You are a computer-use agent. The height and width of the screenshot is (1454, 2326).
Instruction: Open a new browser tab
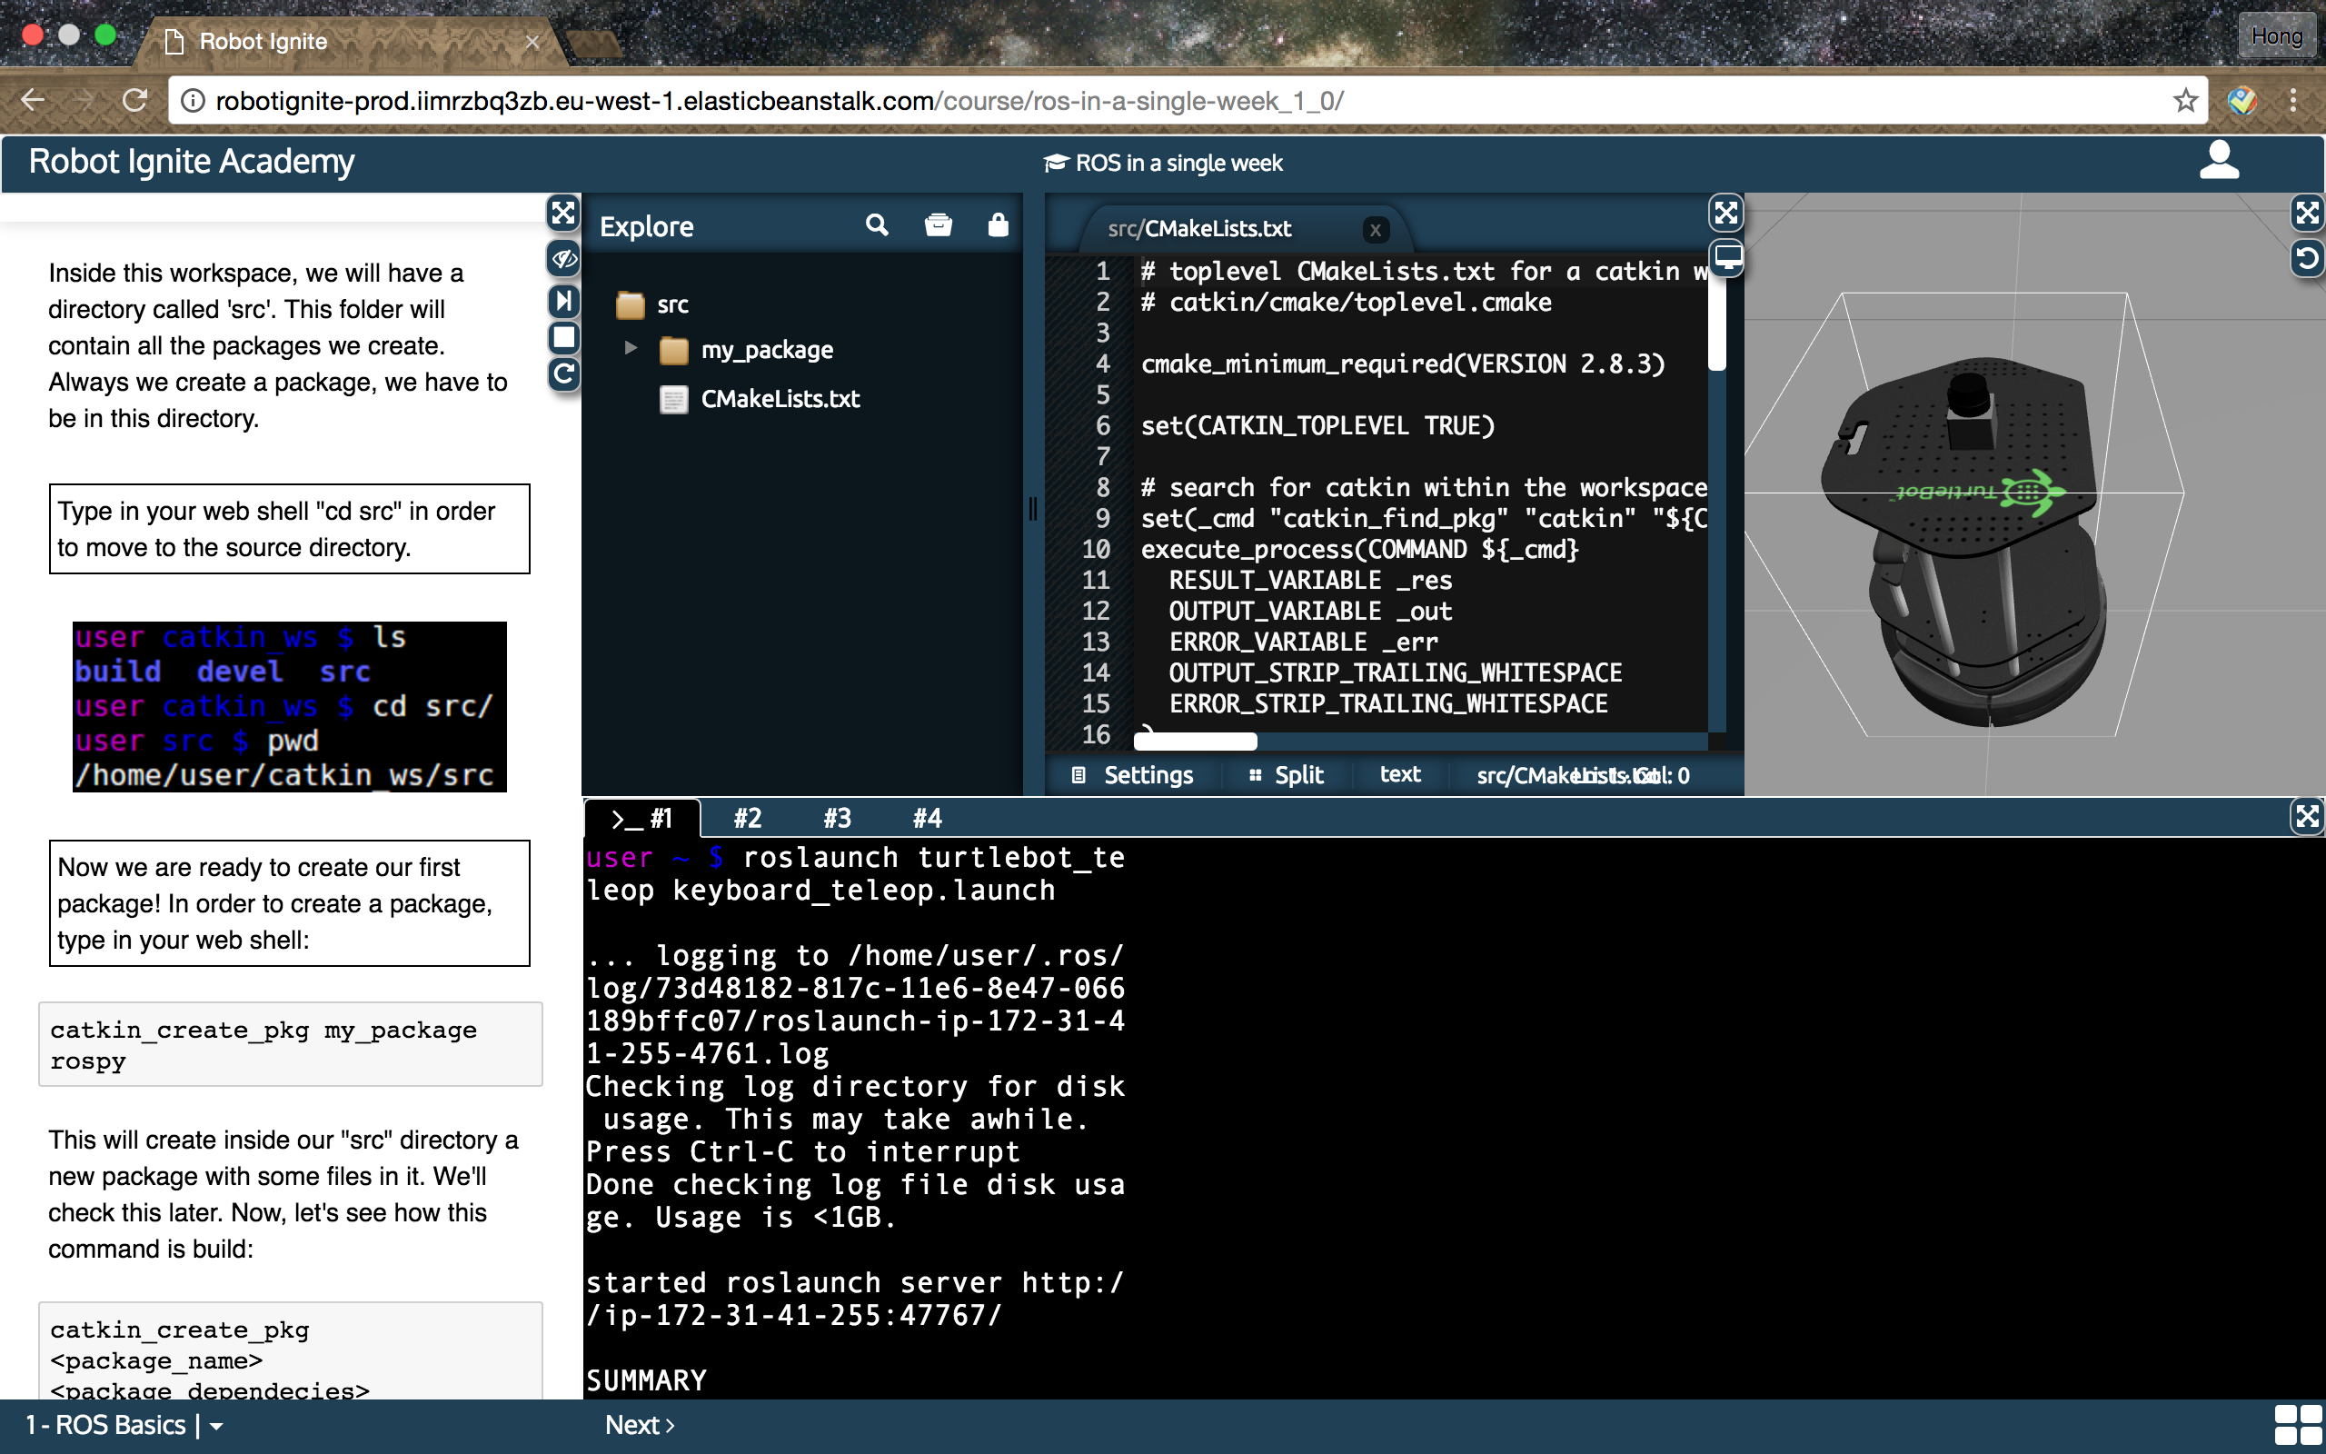tap(593, 44)
